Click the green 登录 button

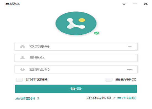[x=76, y=89]
